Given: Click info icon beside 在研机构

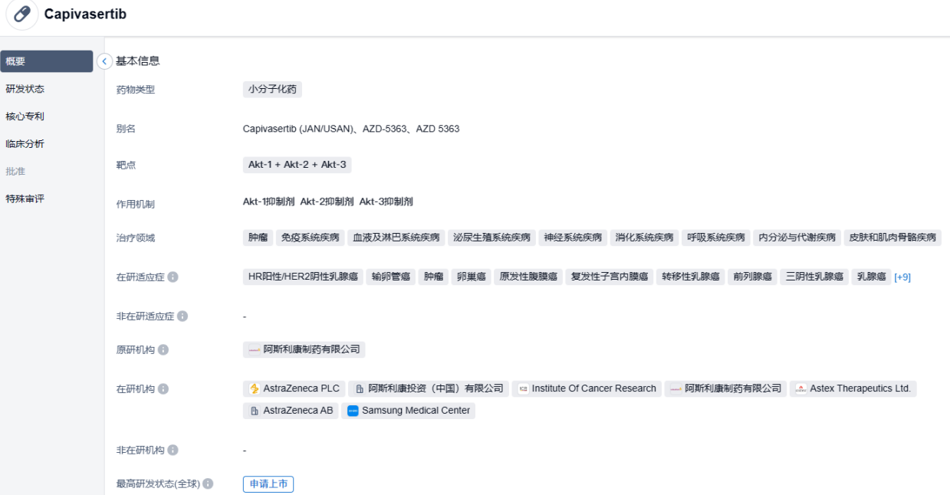Looking at the screenshot, I should (x=163, y=388).
